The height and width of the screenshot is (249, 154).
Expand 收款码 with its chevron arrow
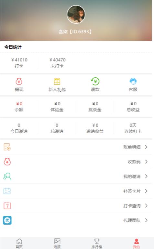[146, 162]
